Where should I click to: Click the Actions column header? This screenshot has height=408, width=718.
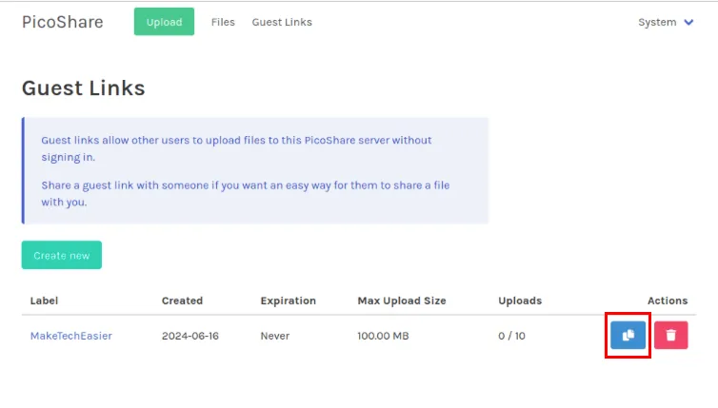[668, 301]
